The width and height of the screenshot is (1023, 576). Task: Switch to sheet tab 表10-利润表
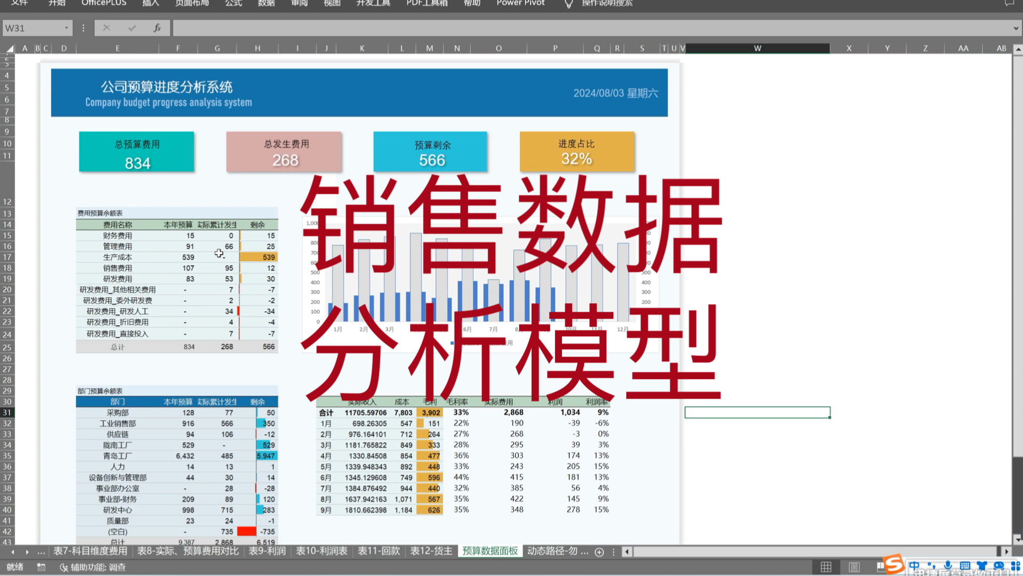point(322,551)
